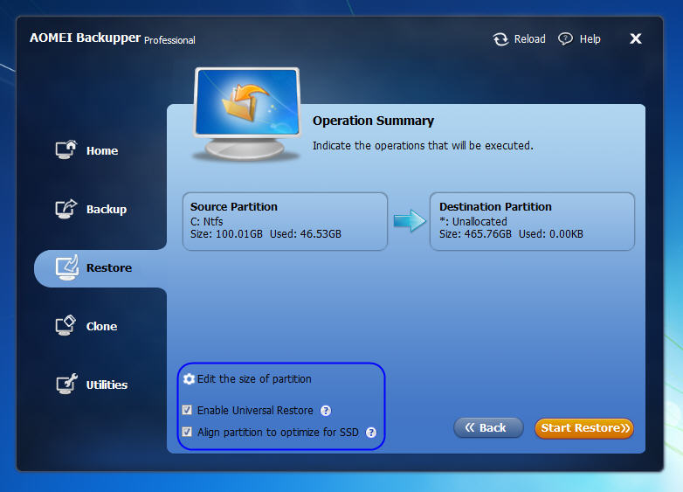Viewport: 683px width, 492px height.
Task: Open the Utilities tab label
Action: pos(107,385)
